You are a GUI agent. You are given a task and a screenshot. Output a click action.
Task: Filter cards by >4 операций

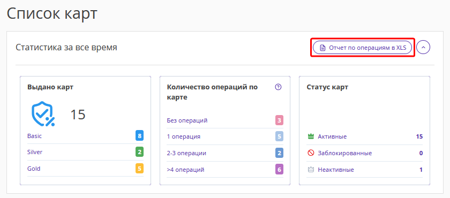pyautogui.click(x=185, y=170)
